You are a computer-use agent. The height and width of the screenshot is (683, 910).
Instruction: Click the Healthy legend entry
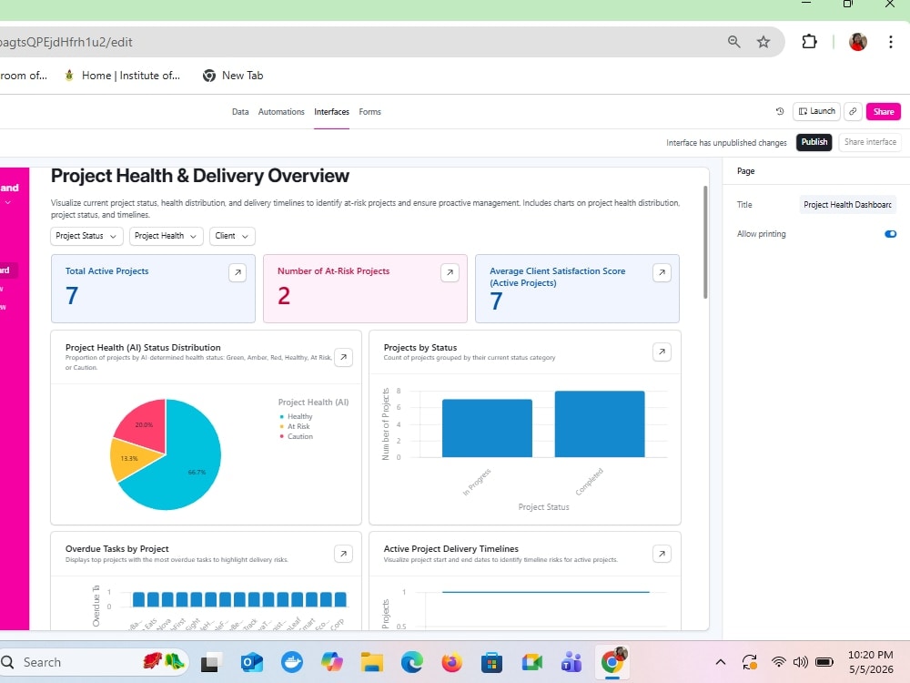[296, 416]
